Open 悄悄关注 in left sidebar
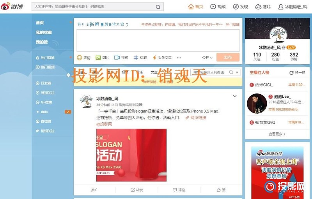Image resolution: width=312 pixels, height=199 pixels. coord(45,131)
